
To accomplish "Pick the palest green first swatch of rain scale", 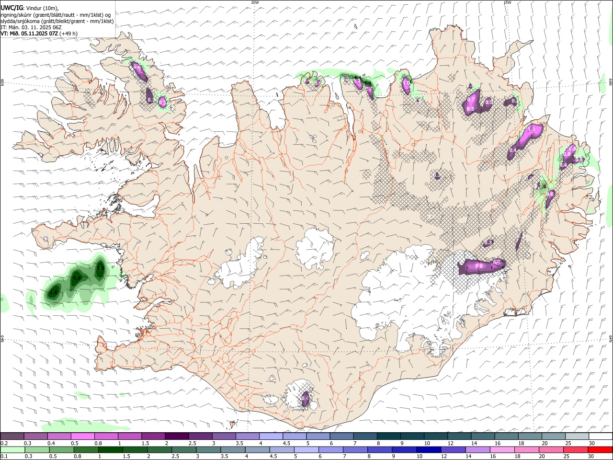I will click(12, 450).
